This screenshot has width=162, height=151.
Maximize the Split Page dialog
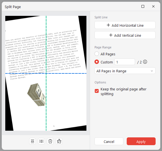click(x=143, y=6)
